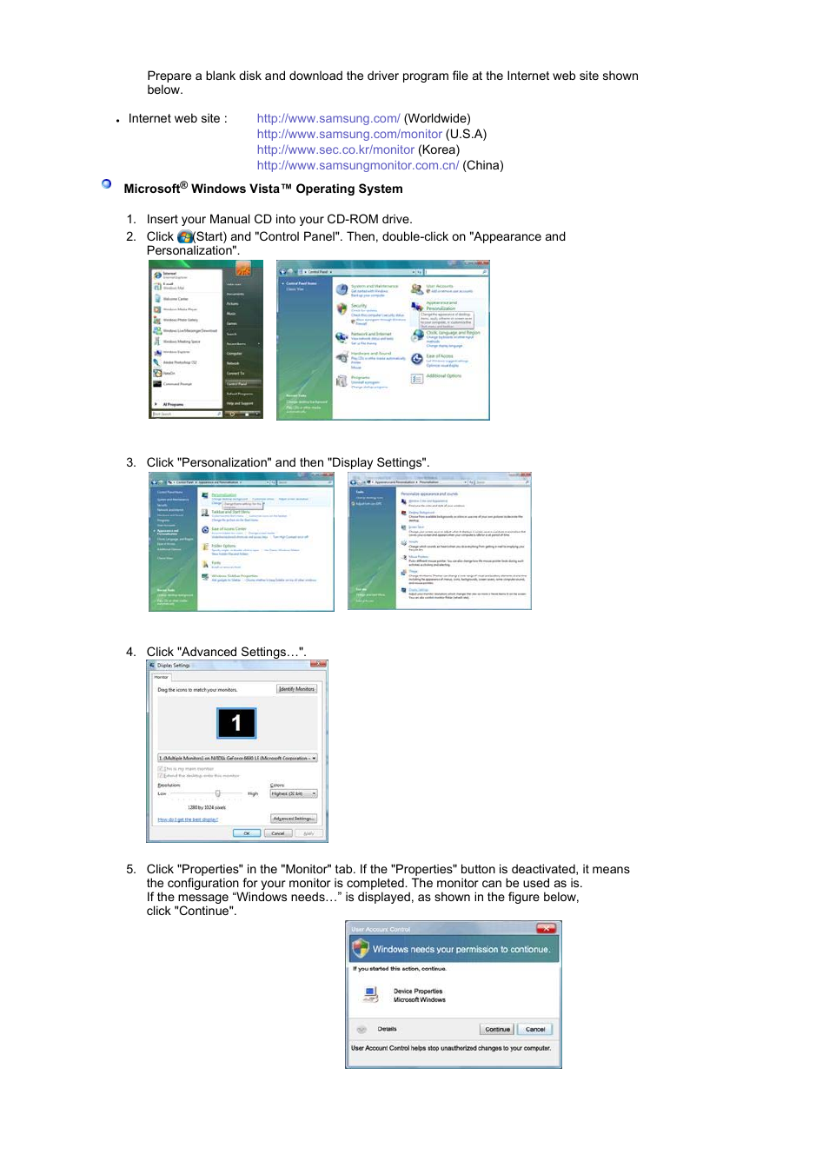
Task: Select Control Panel in Start menu
Action: [242, 383]
